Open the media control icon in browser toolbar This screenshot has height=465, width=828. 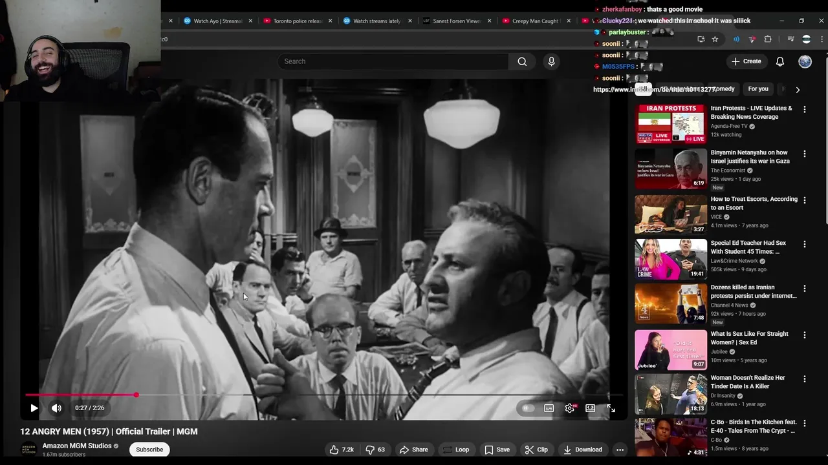pyautogui.click(x=790, y=39)
